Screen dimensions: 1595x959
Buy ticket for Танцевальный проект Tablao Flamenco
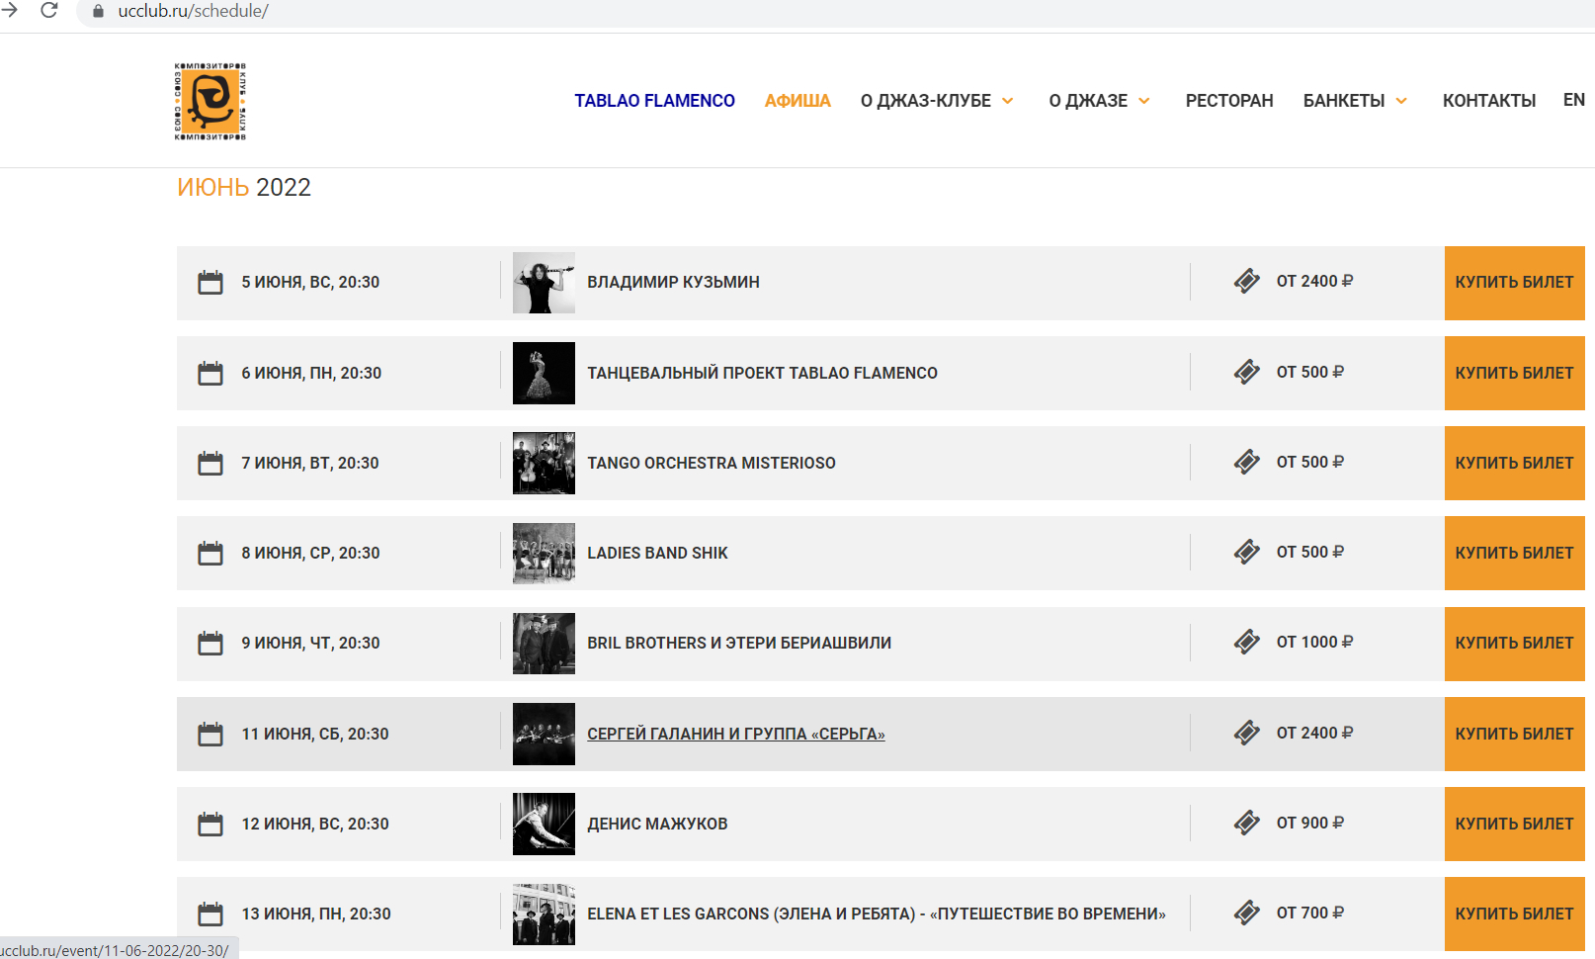pos(1514,373)
